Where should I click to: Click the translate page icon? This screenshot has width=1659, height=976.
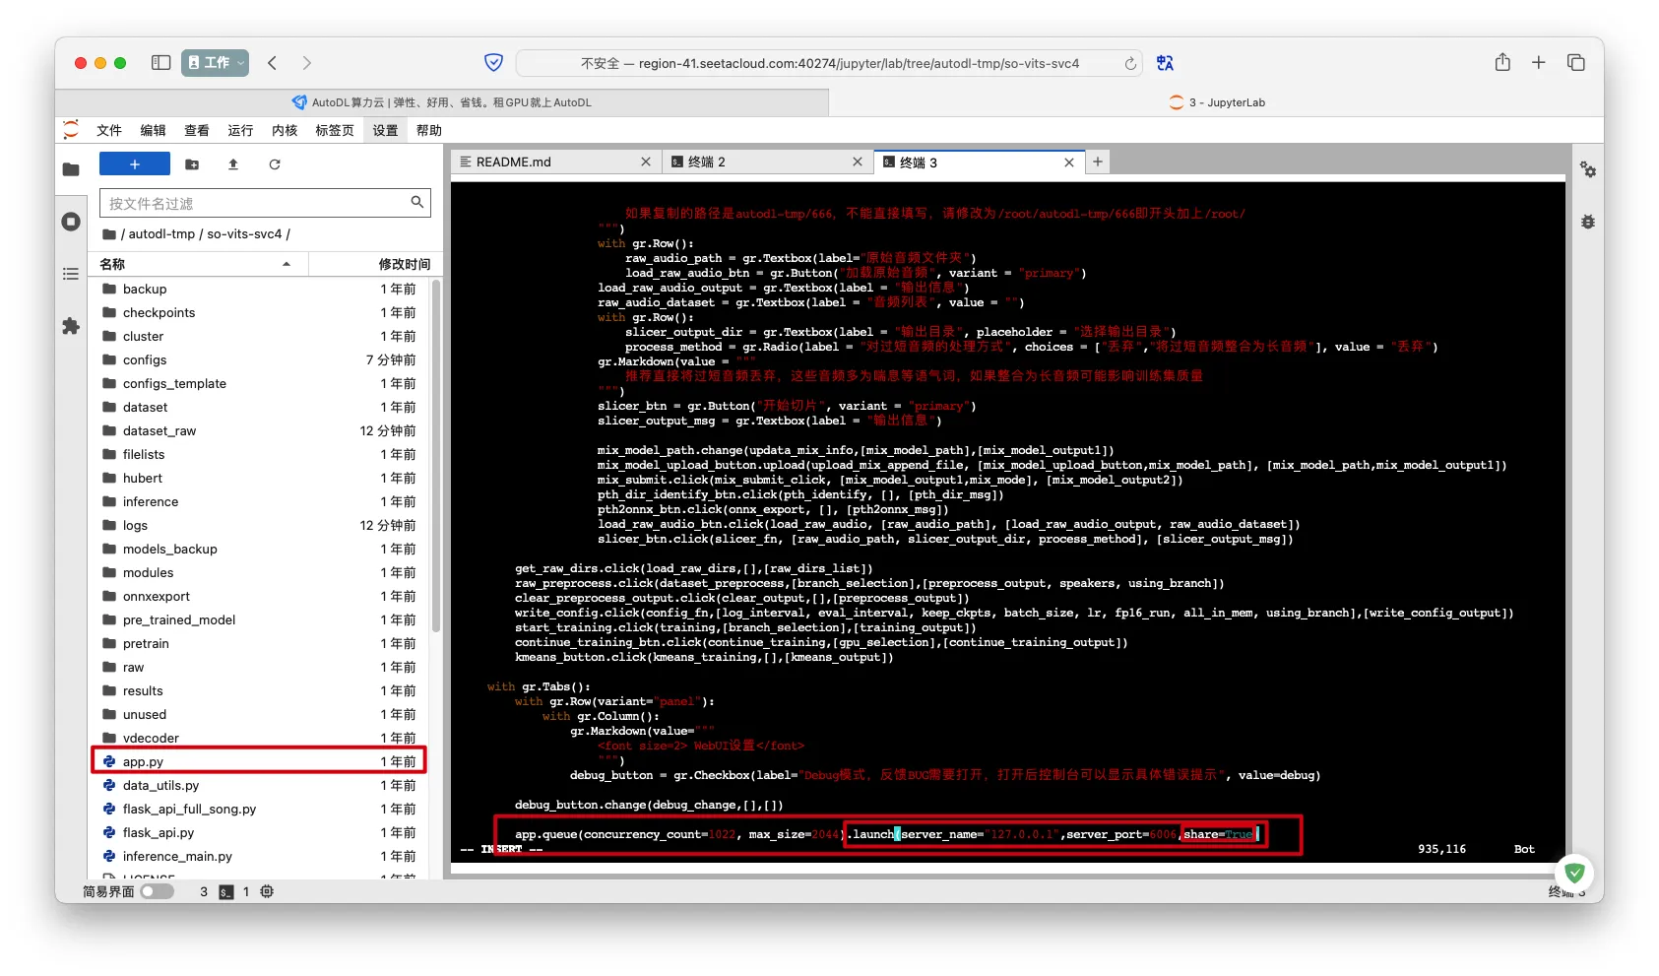click(1166, 63)
